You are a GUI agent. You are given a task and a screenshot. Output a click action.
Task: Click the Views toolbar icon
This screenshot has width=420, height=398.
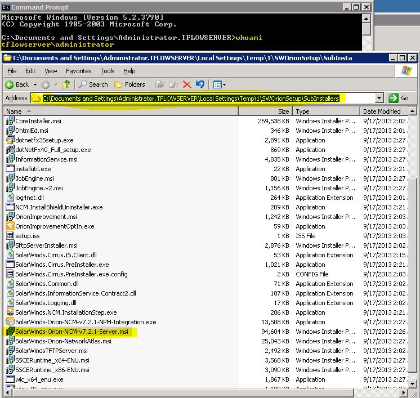(217, 84)
